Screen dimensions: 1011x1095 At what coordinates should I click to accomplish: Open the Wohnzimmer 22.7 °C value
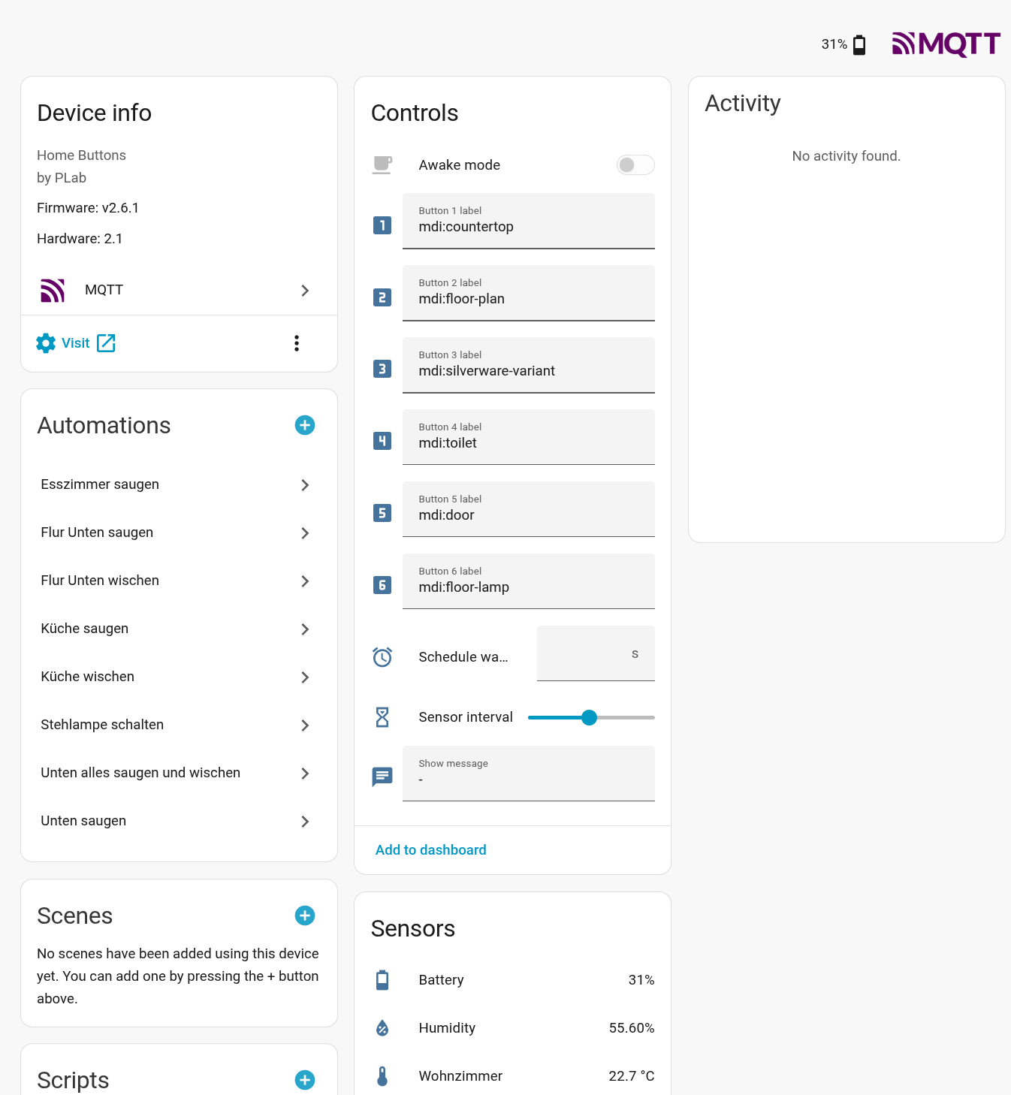pyautogui.click(x=632, y=1076)
